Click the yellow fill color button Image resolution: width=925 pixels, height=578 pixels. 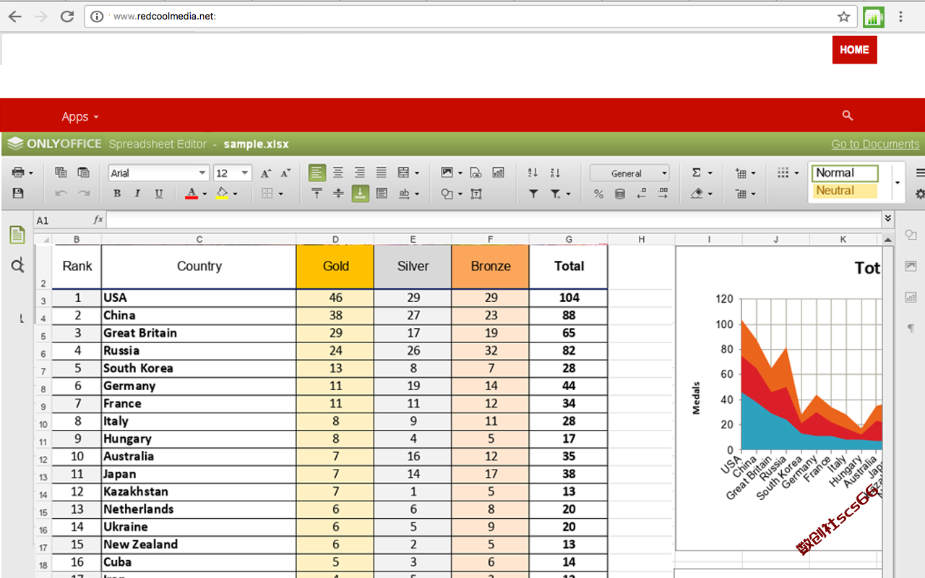[x=222, y=194]
